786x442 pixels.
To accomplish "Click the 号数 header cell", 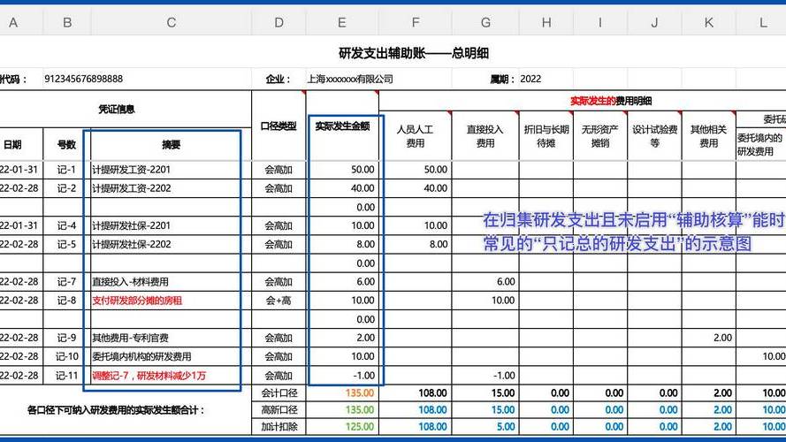I will (67, 144).
